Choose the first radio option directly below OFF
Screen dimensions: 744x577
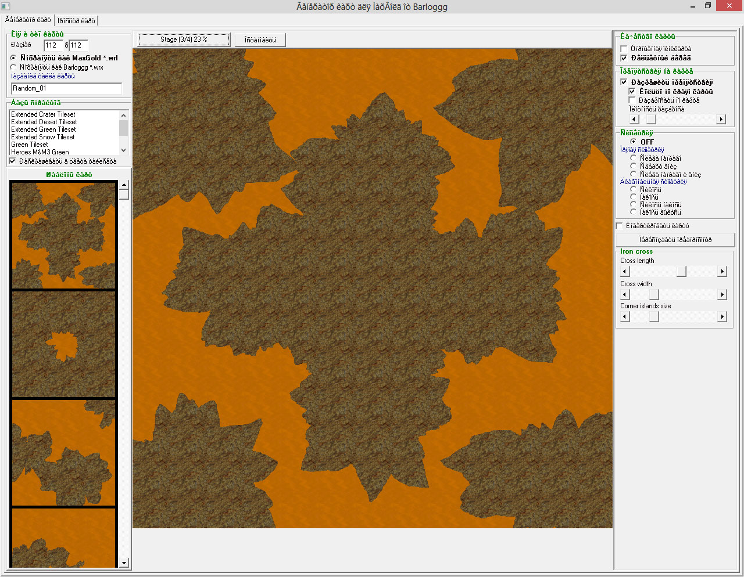point(634,158)
